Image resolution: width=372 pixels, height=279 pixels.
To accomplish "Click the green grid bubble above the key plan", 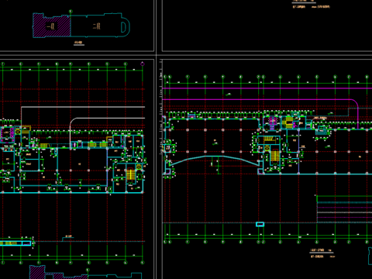I will pyautogui.click(x=71, y=12).
